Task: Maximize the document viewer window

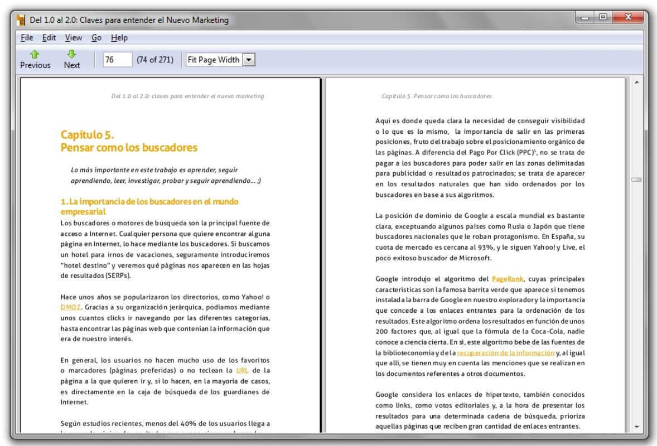Action: 603,18
